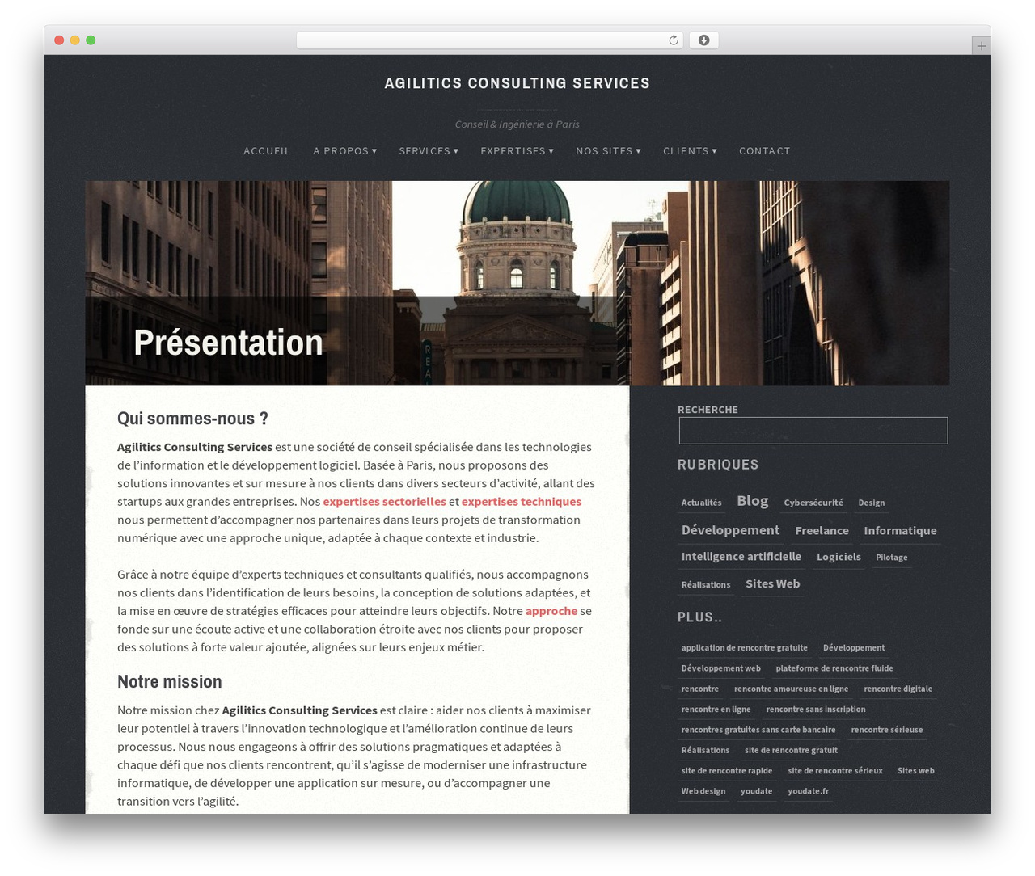This screenshot has width=1035, height=876.
Task: Follow the 'expertises sectorielles' link
Action: click(384, 502)
